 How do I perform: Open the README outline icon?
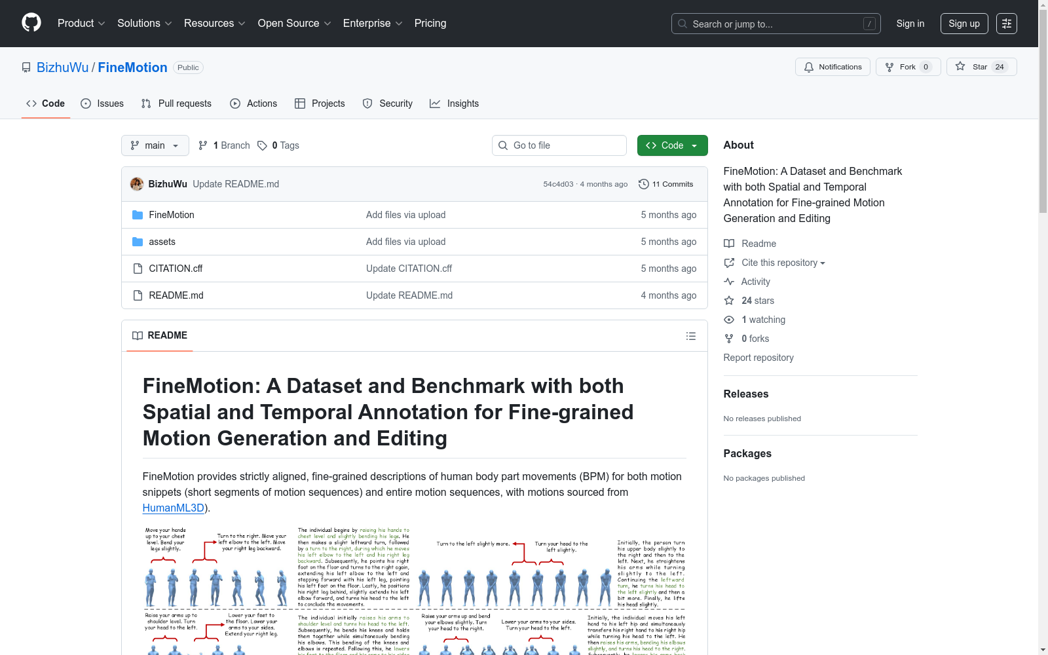coord(691,336)
